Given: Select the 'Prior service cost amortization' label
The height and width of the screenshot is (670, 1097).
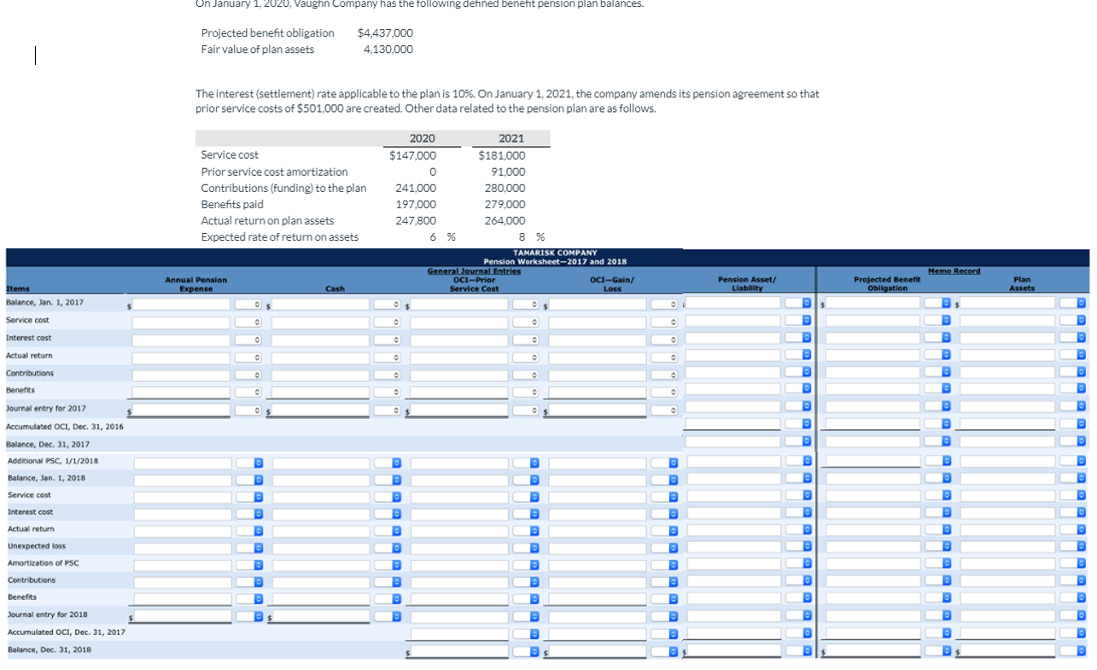Looking at the screenshot, I should pos(274,172).
